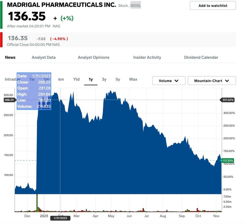Open the Dividend Calendar tab
Screen dimensions: 244x224
[201, 57]
